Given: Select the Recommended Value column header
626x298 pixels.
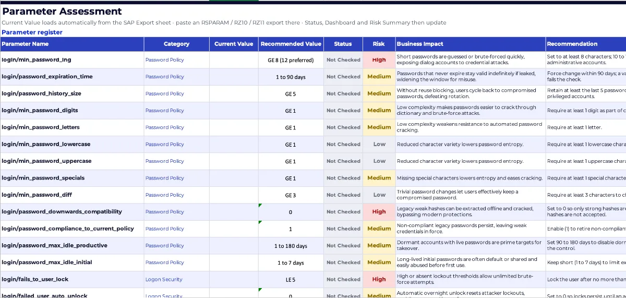Looking at the screenshot, I should click(291, 44).
